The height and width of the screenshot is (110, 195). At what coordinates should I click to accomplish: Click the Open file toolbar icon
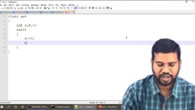pos(5,8)
